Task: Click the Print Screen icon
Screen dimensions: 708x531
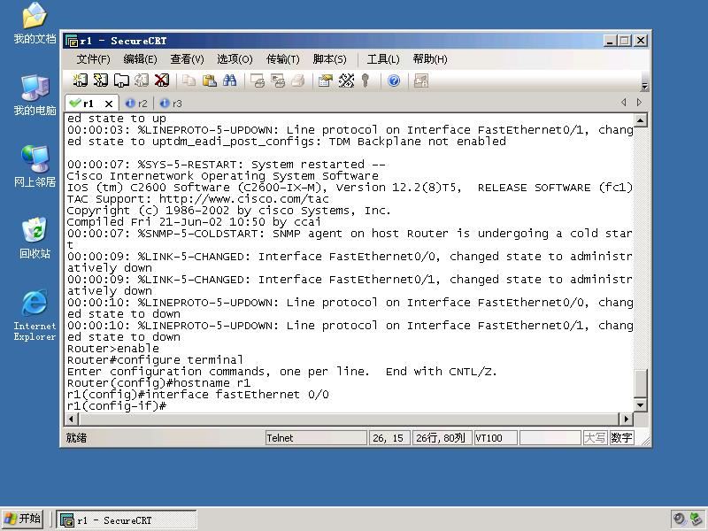Action: tap(257, 81)
